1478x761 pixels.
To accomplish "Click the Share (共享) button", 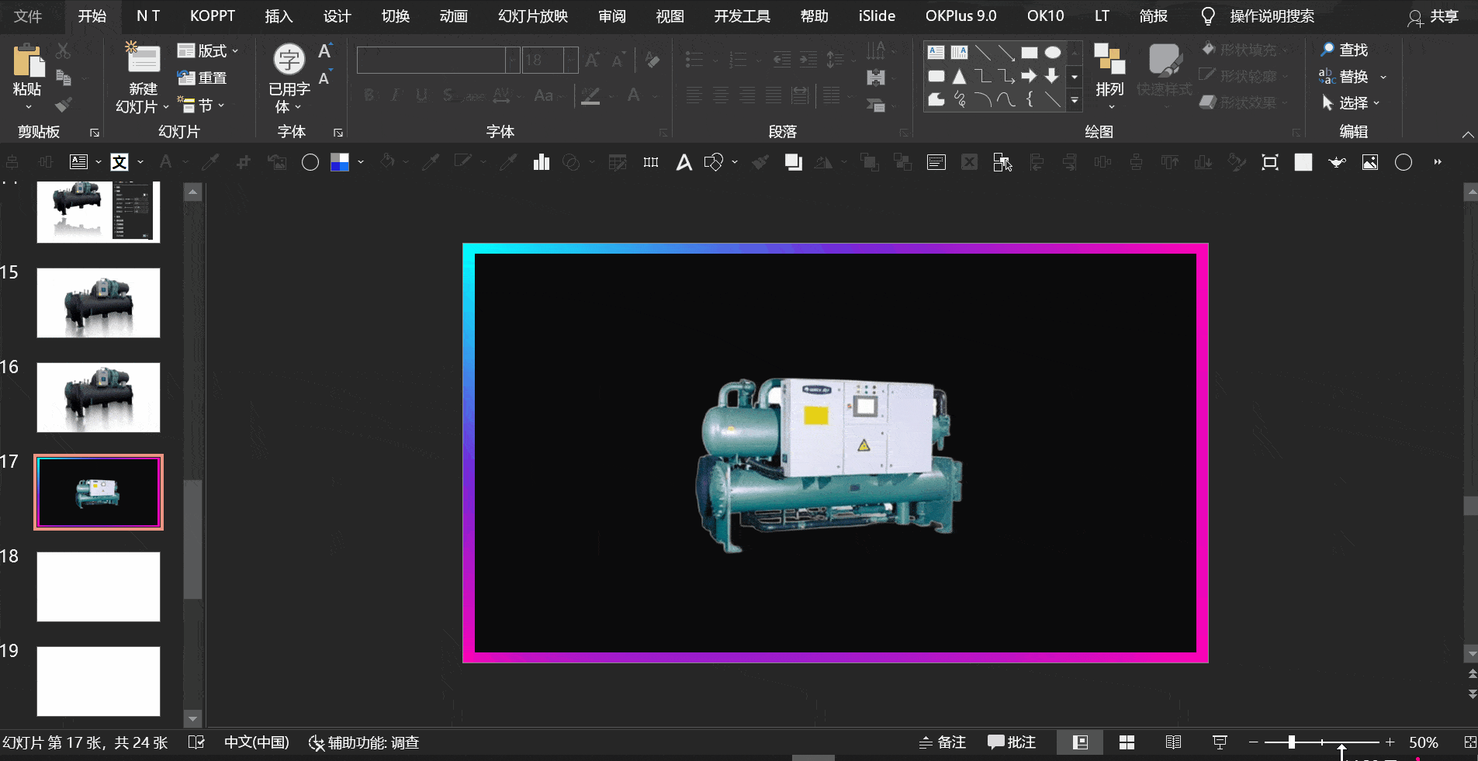I will 1434,16.
